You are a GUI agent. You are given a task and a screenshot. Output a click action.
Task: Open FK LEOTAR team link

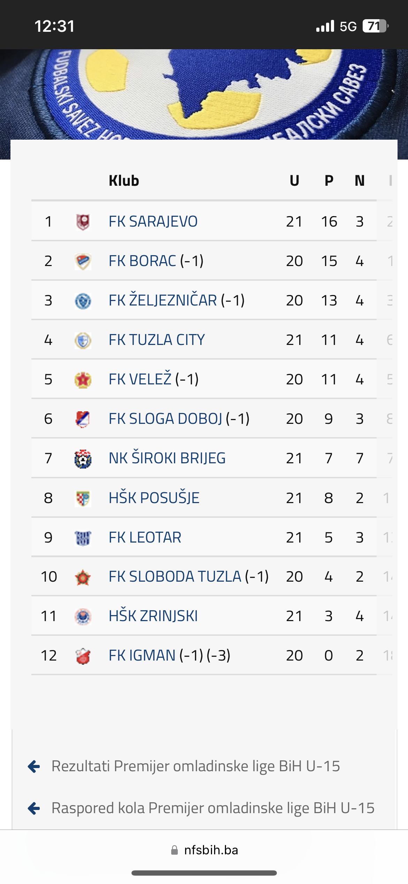click(x=145, y=538)
